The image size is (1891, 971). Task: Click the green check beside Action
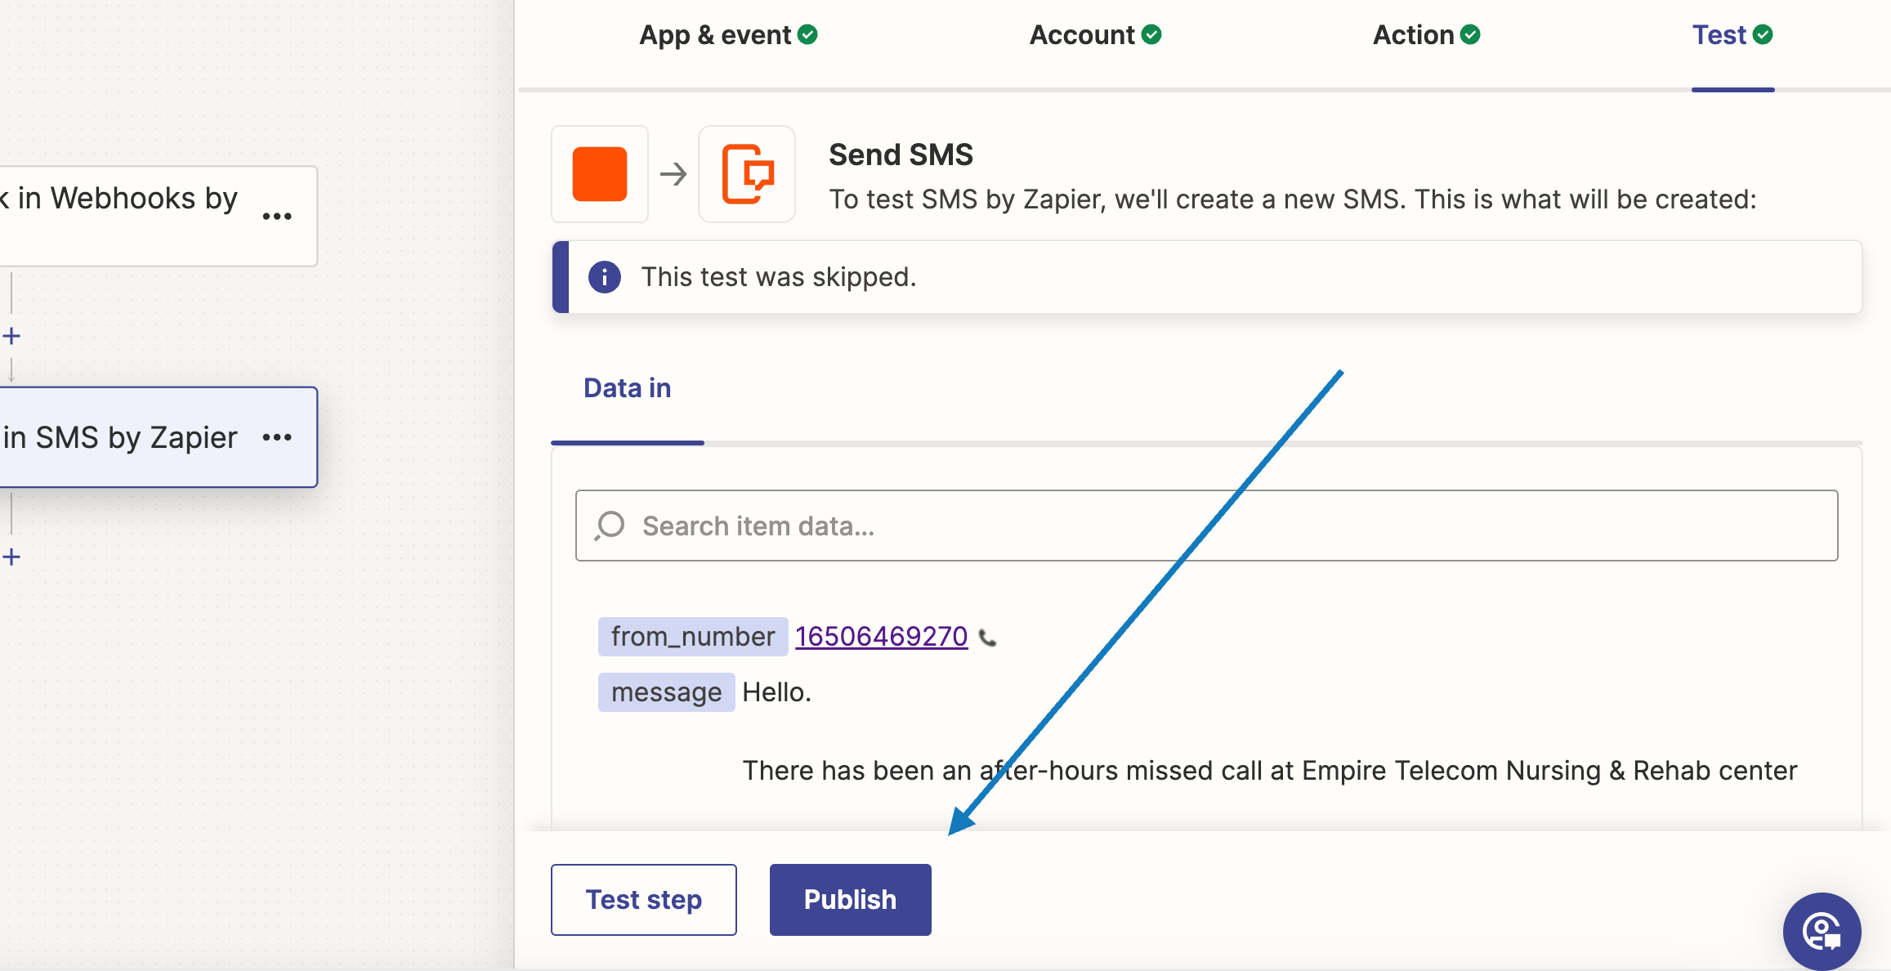[1470, 34]
